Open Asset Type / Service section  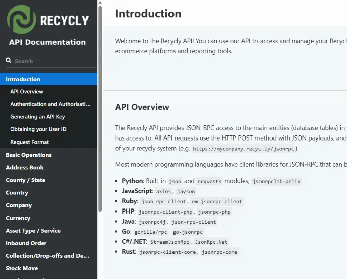pyautogui.click(x=33, y=231)
